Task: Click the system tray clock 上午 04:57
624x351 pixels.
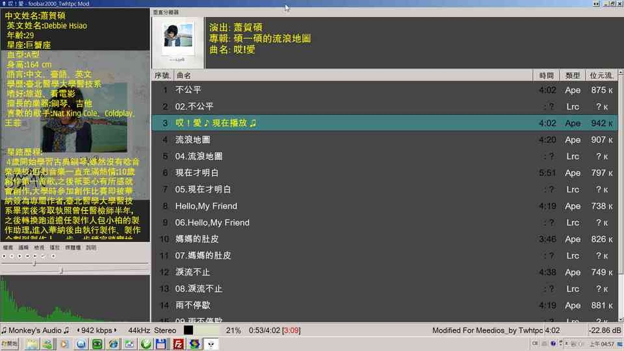Action: [601, 344]
